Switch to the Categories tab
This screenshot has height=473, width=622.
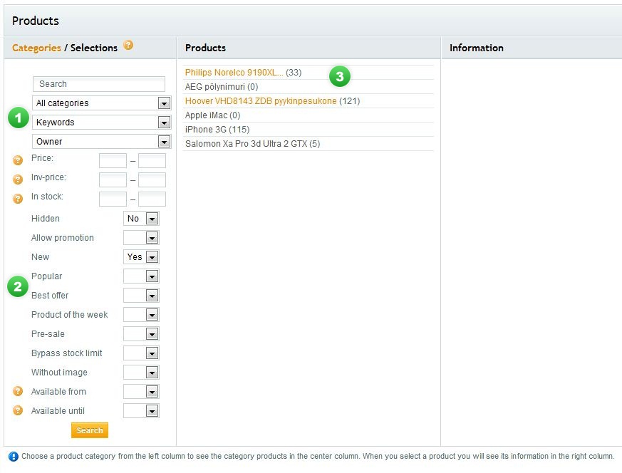[x=36, y=48]
